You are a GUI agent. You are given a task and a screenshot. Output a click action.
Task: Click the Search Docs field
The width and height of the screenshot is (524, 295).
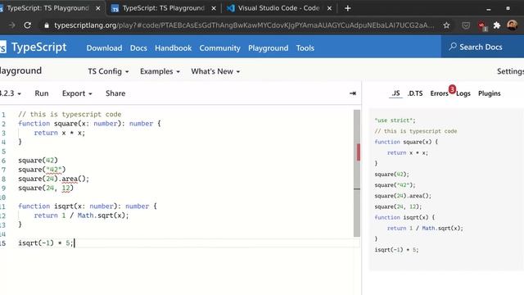(x=482, y=47)
